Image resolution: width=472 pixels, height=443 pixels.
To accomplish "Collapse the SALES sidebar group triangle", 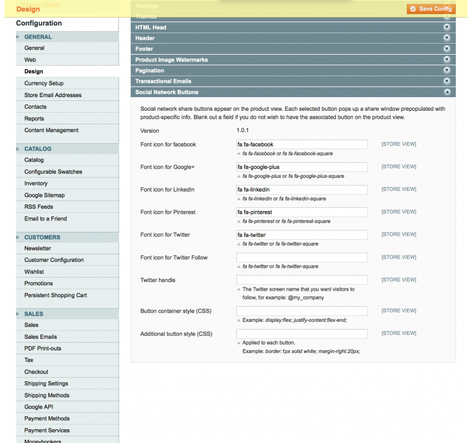I will [x=18, y=314].
